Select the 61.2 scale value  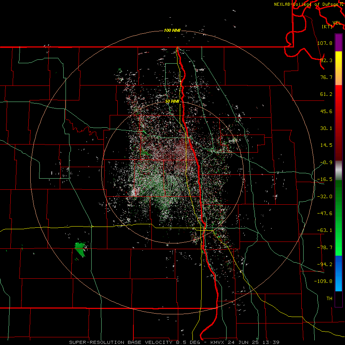[326, 94]
